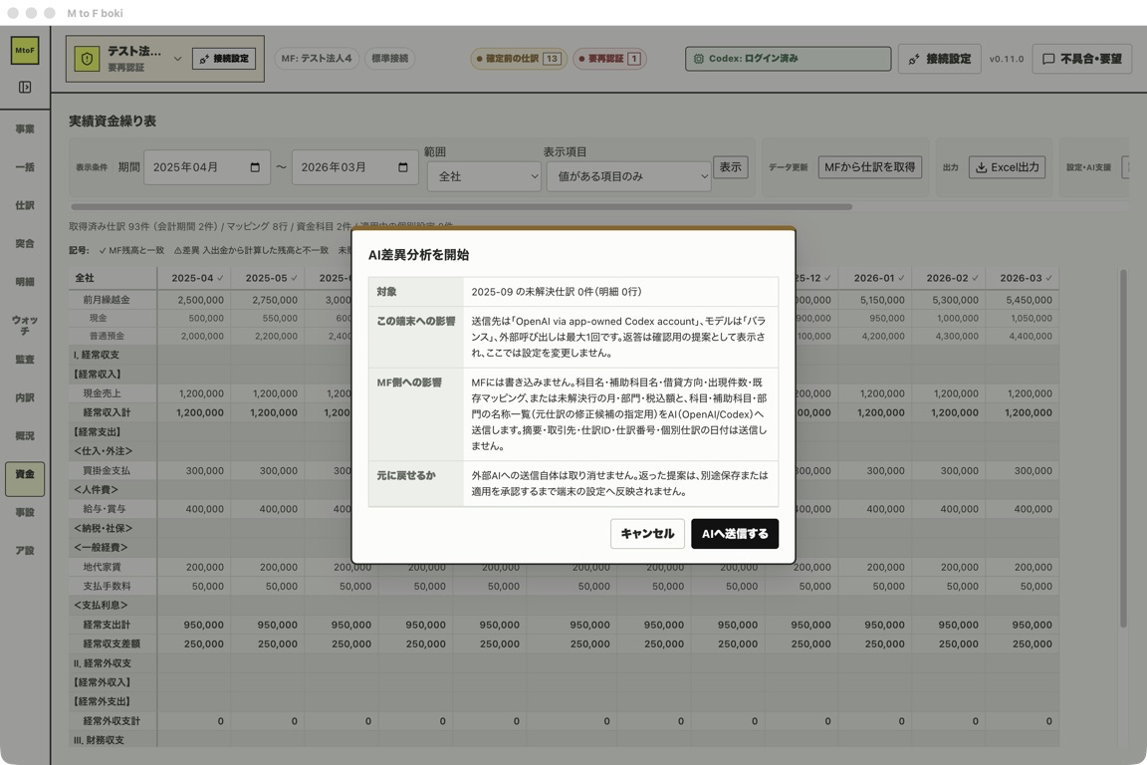Click the 実績資金繰り表 page title
Screen dimensions: 1147x765
click(x=112, y=121)
